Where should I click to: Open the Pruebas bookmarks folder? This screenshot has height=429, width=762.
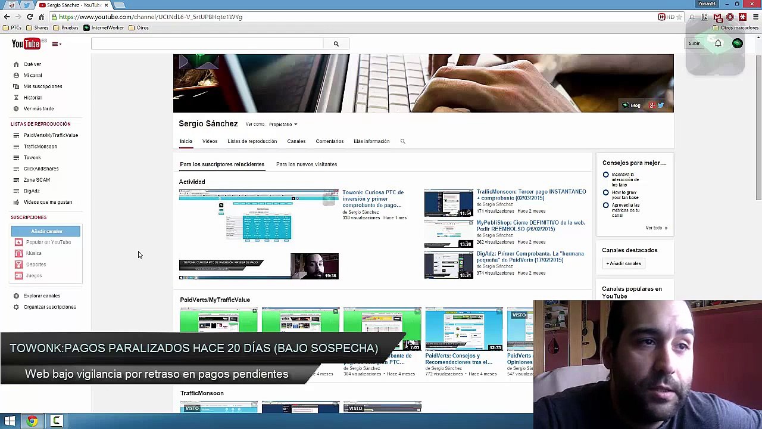tap(65, 27)
